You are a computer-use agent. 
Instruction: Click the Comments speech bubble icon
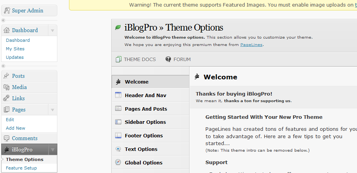tap(7, 138)
